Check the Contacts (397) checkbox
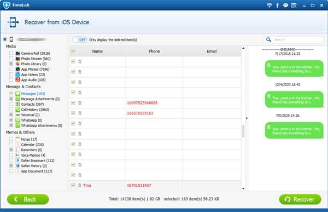The width and height of the screenshot is (328, 212). tap(11, 104)
